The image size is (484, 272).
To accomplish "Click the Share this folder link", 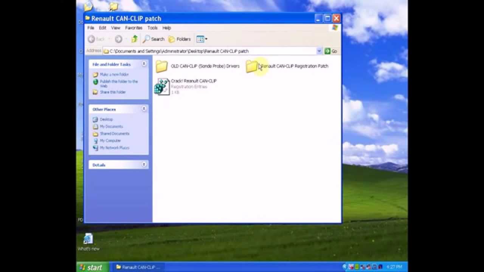I will pos(113,92).
